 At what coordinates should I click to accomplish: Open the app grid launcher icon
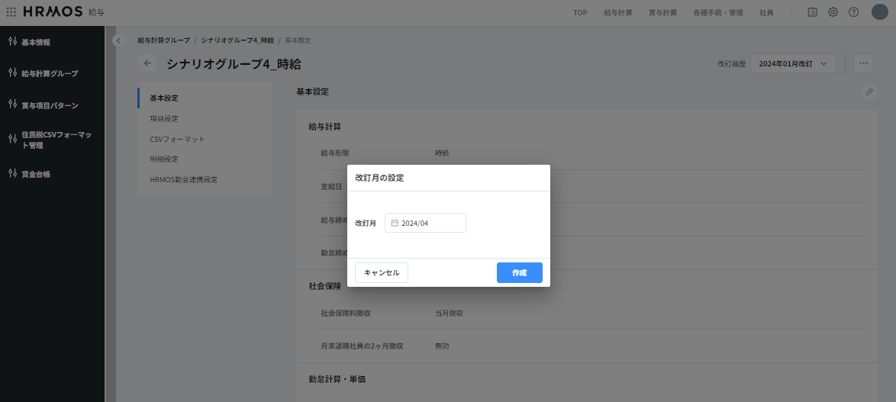pyautogui.click(x=11, y=12)
